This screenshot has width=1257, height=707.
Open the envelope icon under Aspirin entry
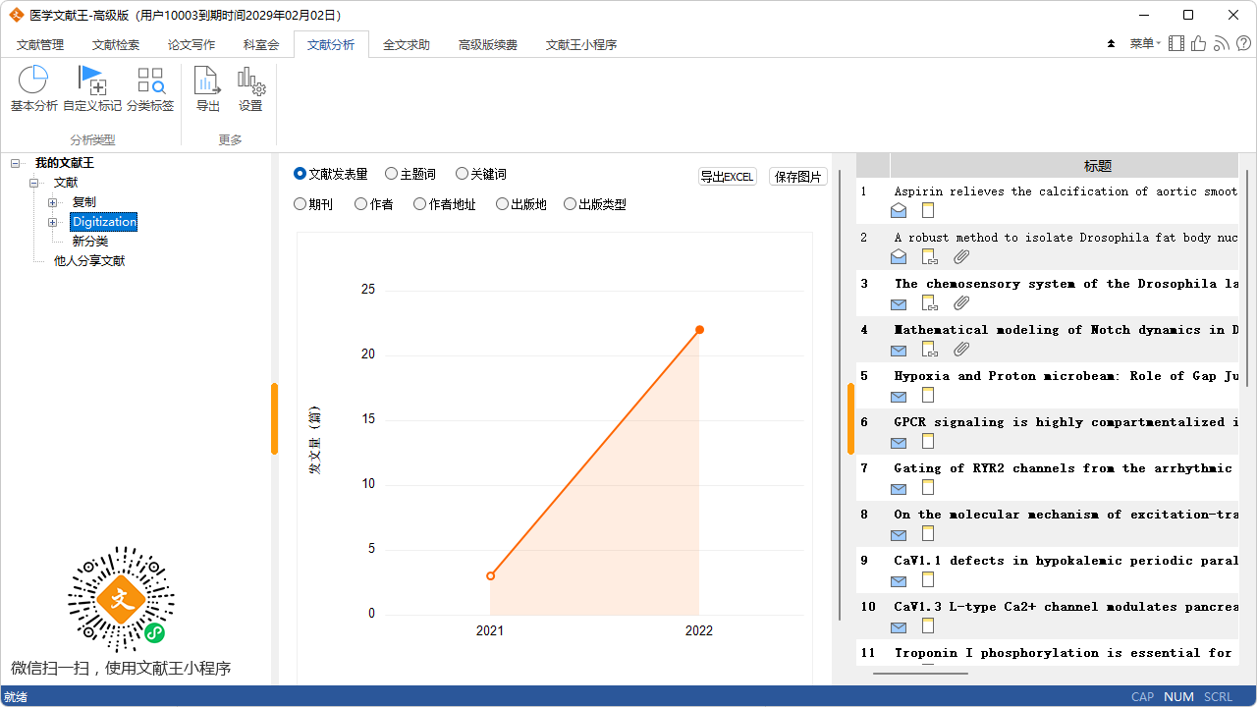(x=898, y=210)
